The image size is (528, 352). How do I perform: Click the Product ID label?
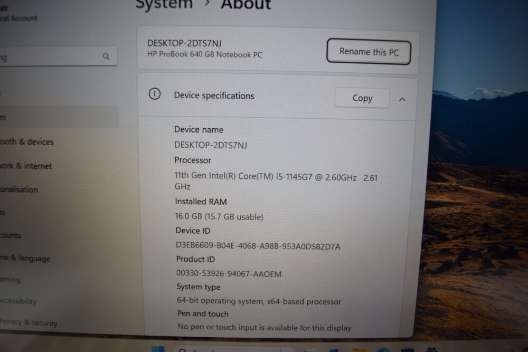(x=195, y=259)
